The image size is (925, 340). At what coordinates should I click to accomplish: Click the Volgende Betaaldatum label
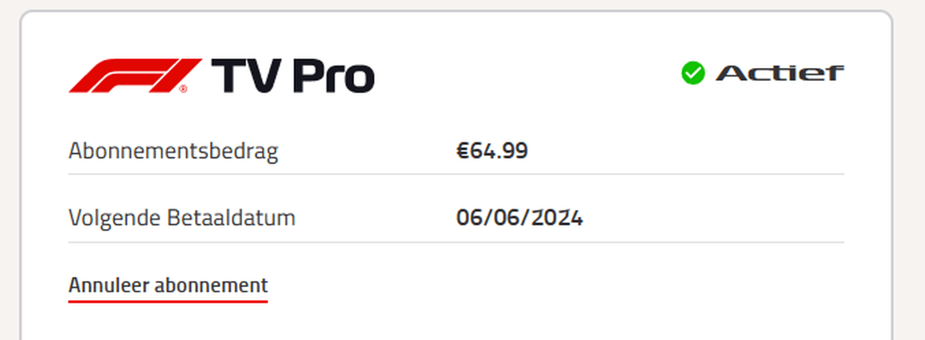click(x=182, y=218)
